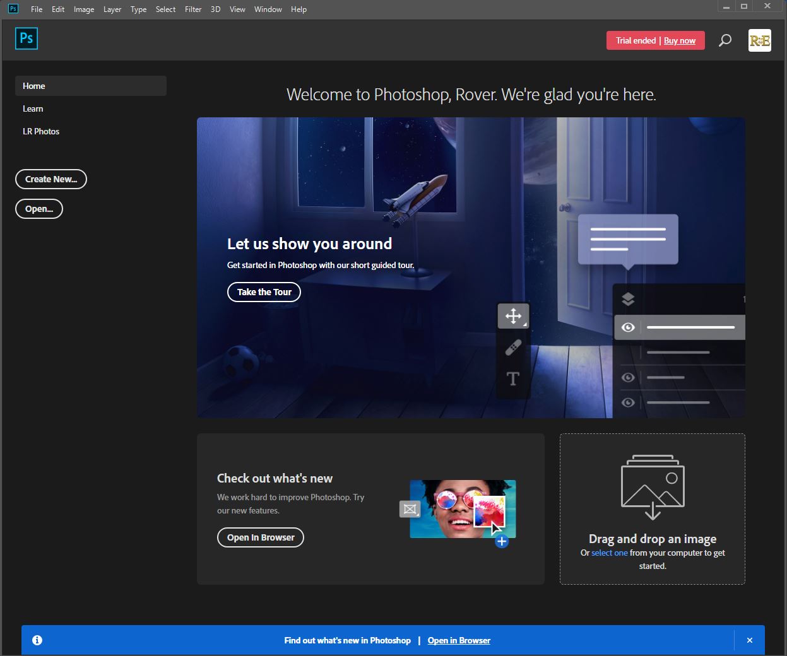The width and height of the screenshot is (787, 656).
Task: Click the Drag and drop an image text
Action: 653,539
